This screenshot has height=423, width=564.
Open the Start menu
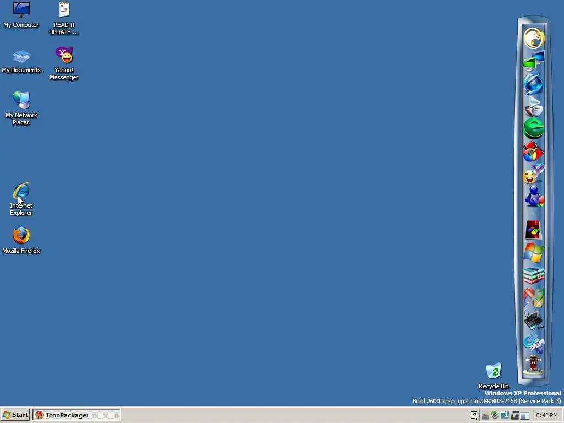[x=15, y=415]
